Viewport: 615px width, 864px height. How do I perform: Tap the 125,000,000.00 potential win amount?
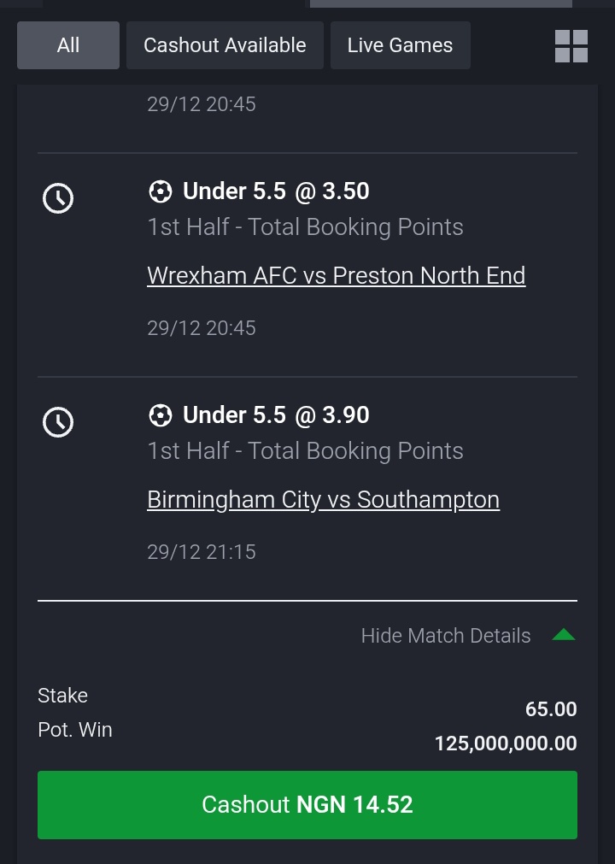click(506, 744)
